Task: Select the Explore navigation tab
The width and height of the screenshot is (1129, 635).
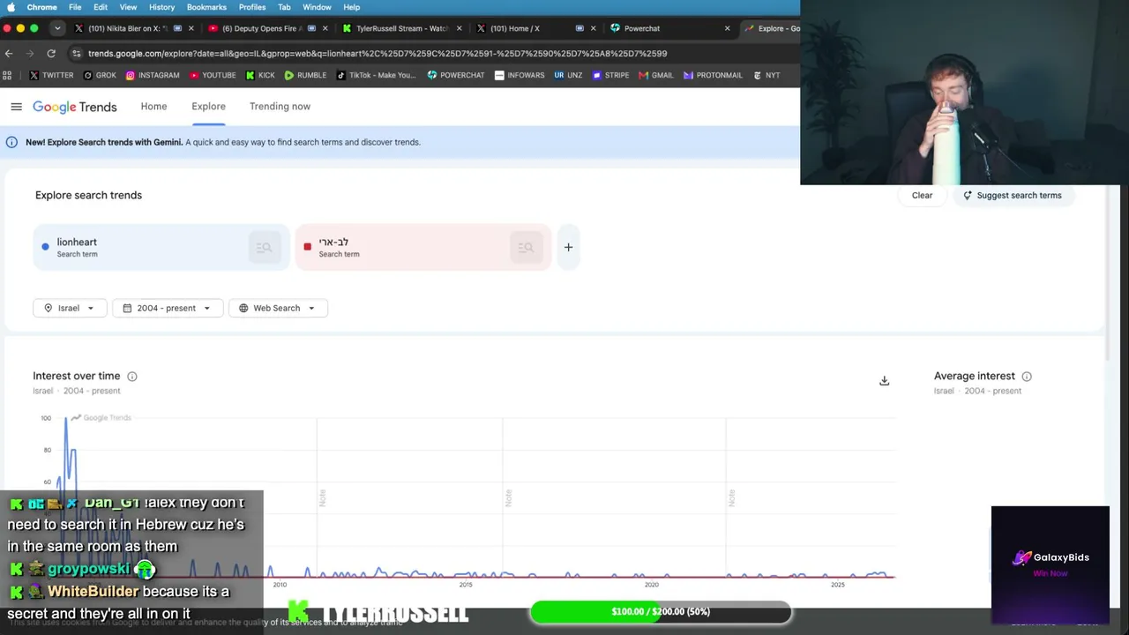Action: tap(208, 107)
